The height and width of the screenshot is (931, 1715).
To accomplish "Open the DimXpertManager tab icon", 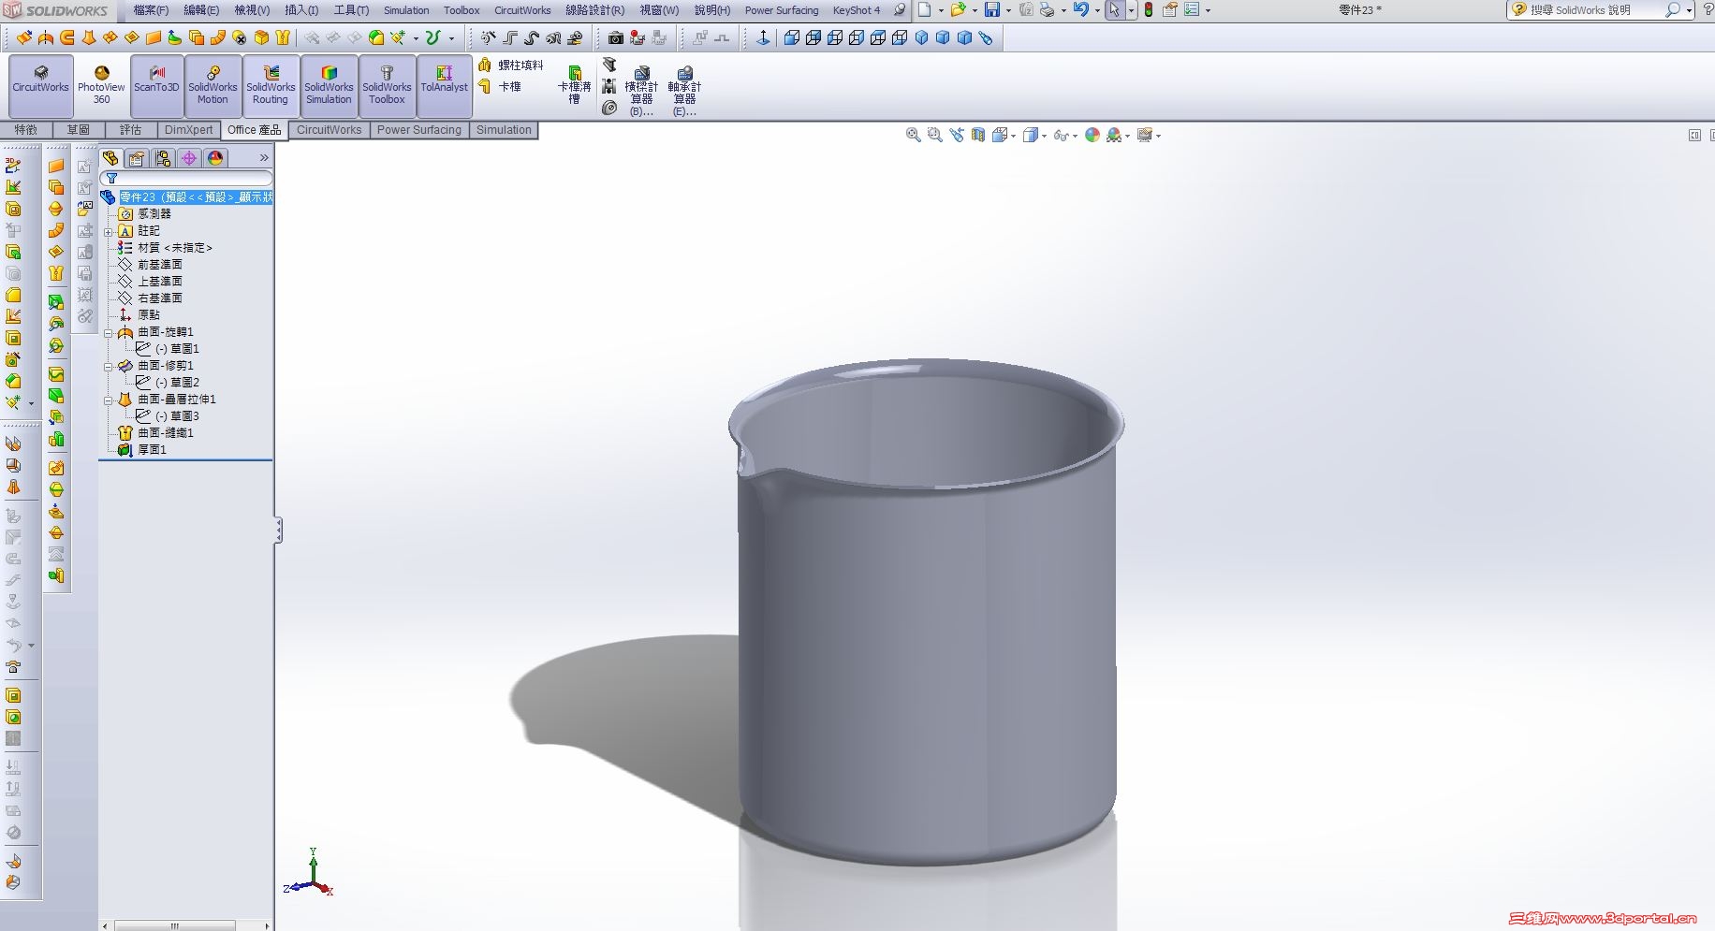I will [x=189, y=158].
